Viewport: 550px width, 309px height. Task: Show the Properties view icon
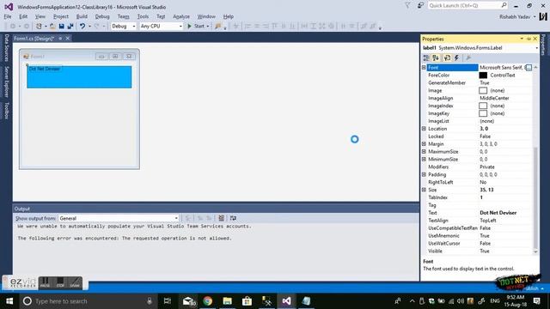click(447, 58)
